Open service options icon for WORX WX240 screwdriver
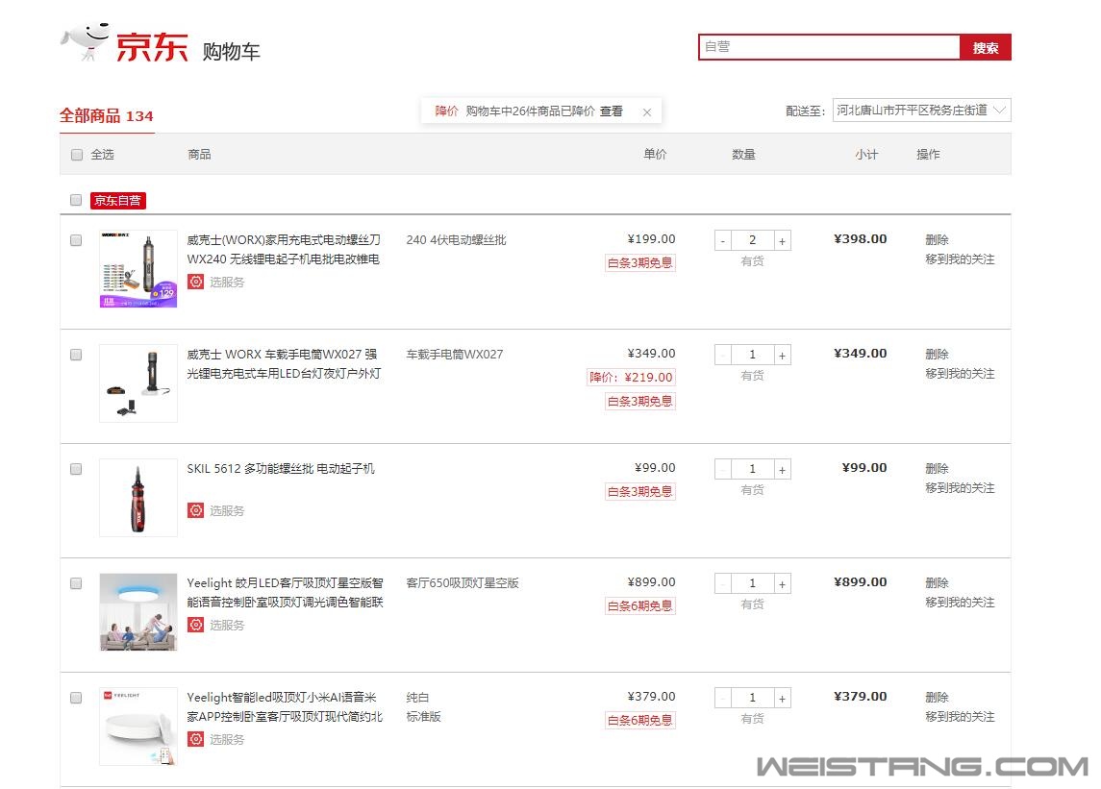The height and width of the screenshot is (789, 1101). click(196, 282)
